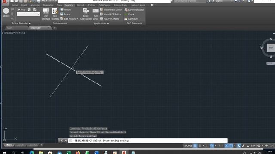Open command line customize wrench
Viewport: 275px width, 154px height.
pyautogui.click(x=66, y=141)
